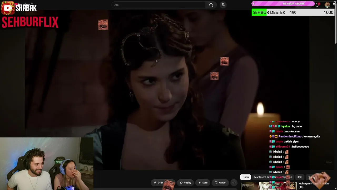Like the video with 24 B likes
Image resolution: width=337 pixels, height=190 pixels.
(158, 183)
